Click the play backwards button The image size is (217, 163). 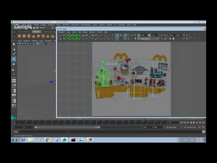[x=191, y=123]
